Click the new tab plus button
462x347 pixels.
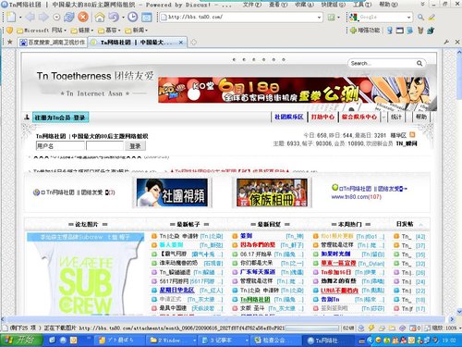coord(193,43)
